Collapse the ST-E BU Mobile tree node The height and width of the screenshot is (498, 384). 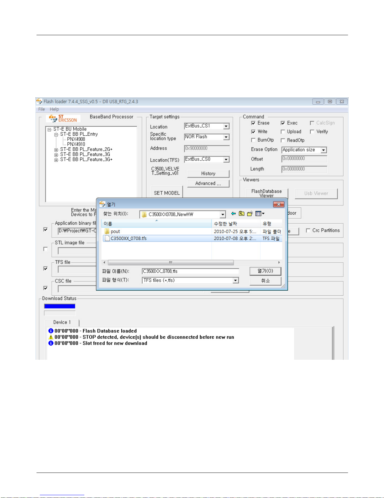point(49,129)
